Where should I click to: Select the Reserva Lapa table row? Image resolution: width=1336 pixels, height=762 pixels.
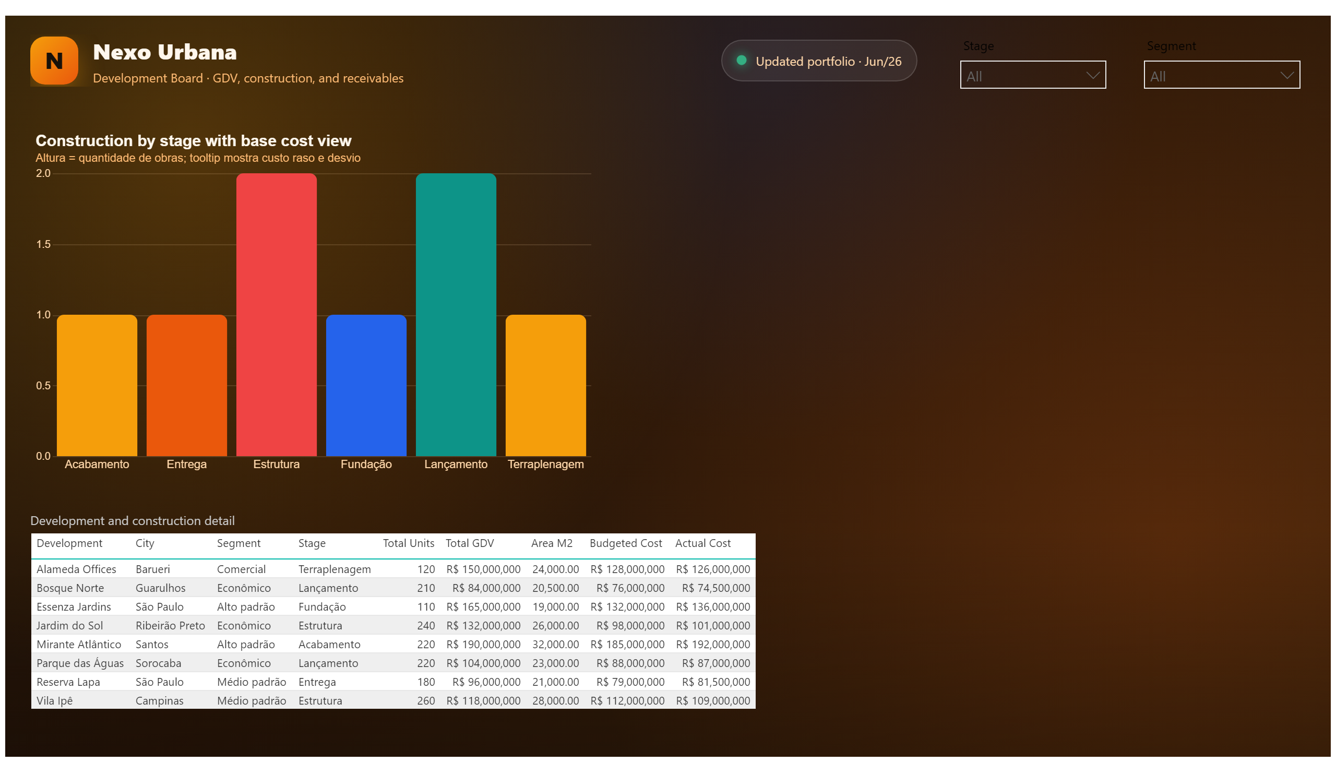tap(393, 682)
